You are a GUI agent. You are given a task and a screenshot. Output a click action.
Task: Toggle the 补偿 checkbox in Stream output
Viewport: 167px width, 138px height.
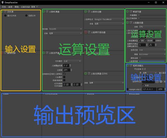(x=143, y=85)
